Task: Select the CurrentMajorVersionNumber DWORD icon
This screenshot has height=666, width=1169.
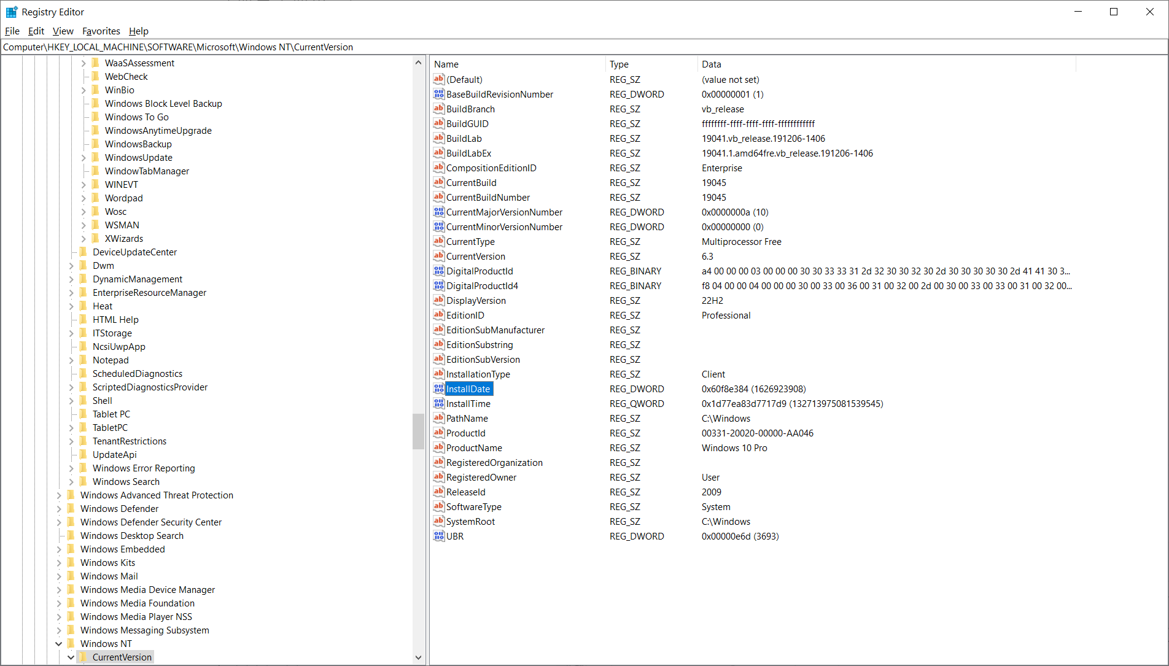Action: (438, 212)
